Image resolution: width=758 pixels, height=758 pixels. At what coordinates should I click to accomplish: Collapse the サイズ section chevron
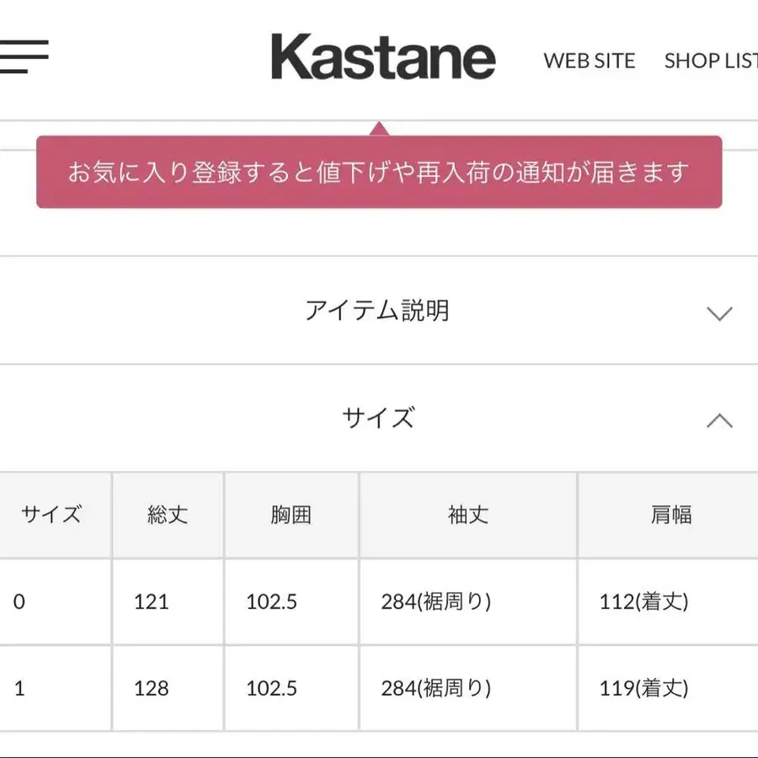pos(719,420)
